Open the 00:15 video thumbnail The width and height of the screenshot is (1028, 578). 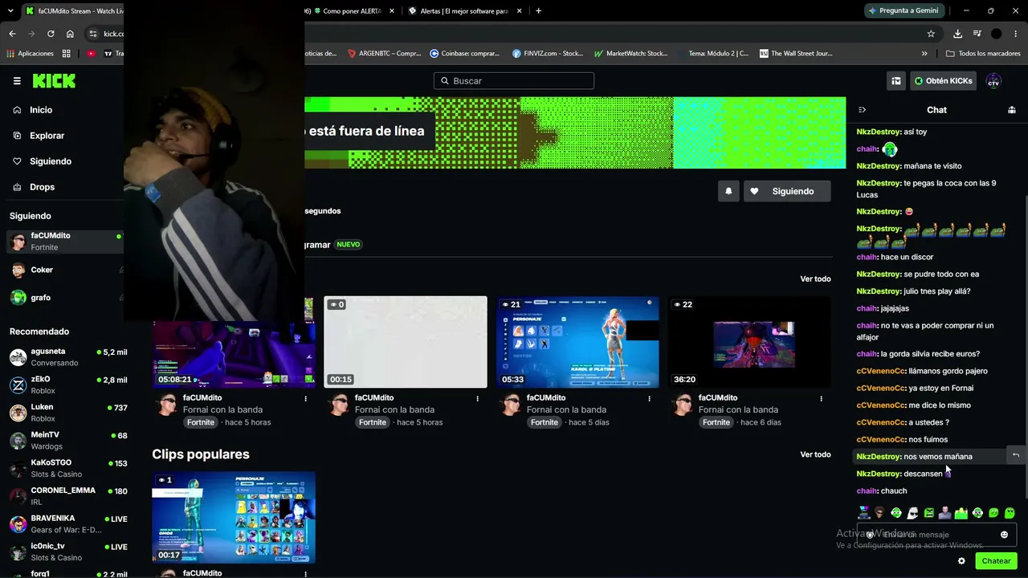point(406,342)
